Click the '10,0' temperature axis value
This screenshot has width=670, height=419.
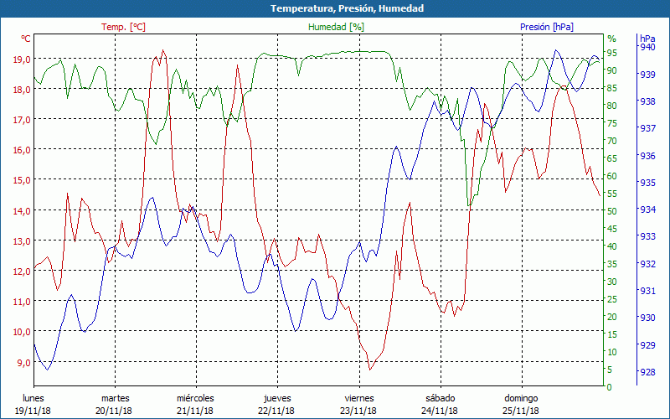tap(22, 332)
